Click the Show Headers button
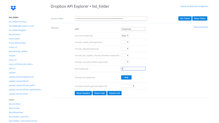219x123 pixels. [83, 93]
